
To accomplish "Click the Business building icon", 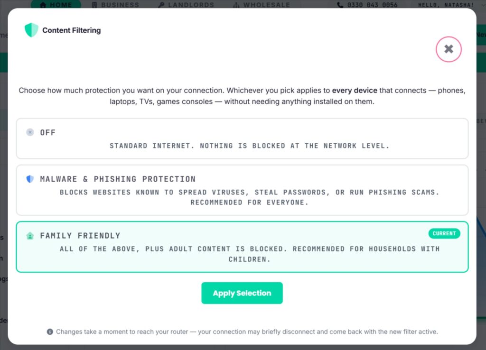I will [94, 5].
